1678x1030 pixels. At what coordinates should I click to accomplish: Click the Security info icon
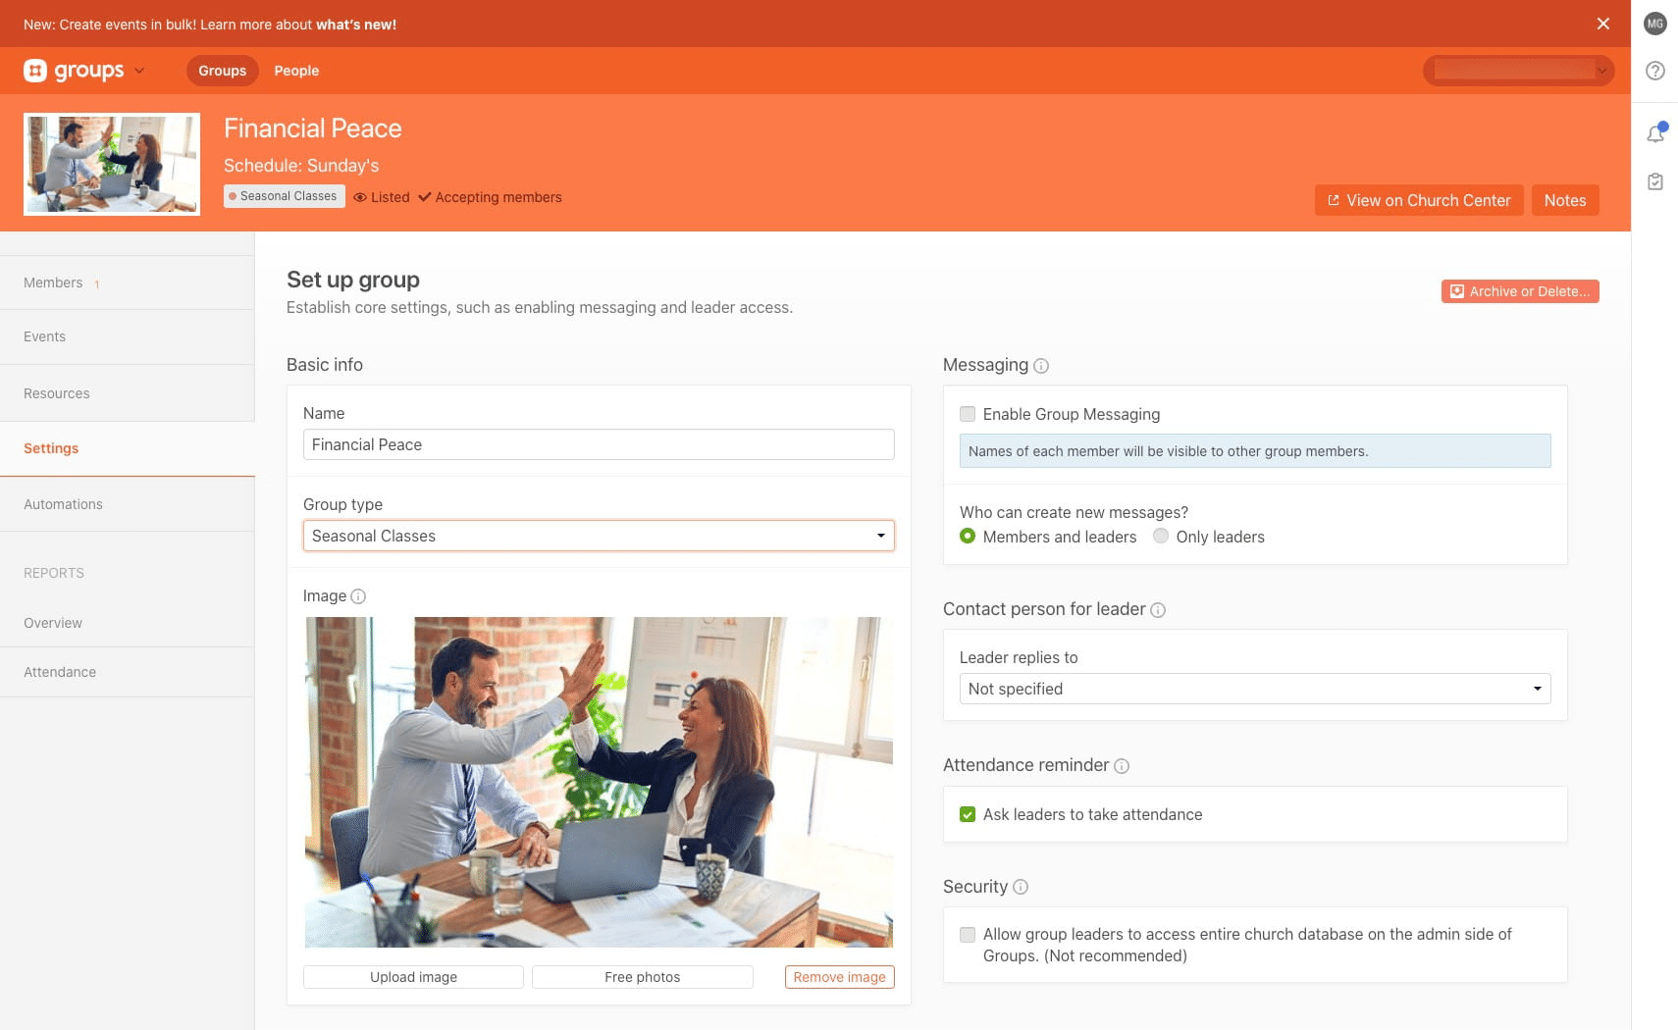(x=1021, y=887)
